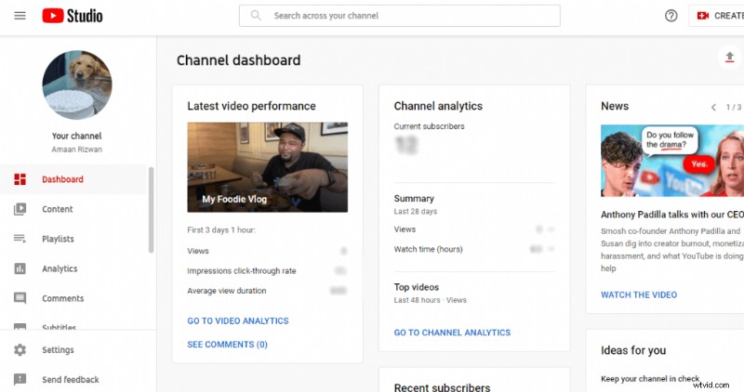
Task: Click 'Amaan Rizwan' channel name text
Action: coord(77,150)
